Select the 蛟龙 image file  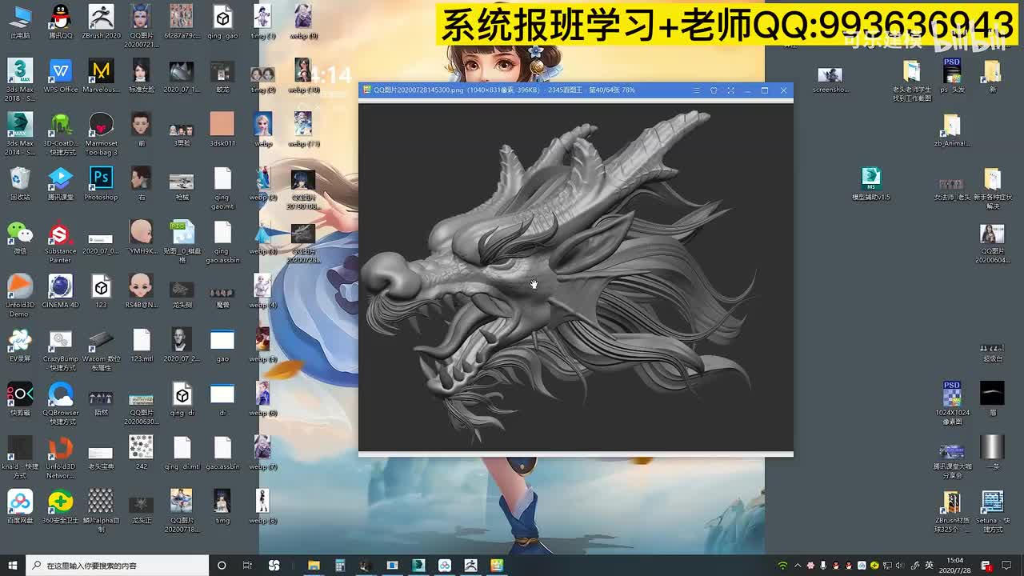click(222, 75)
